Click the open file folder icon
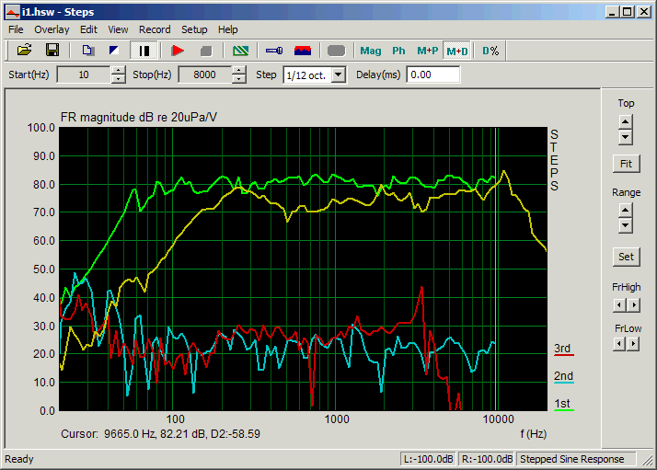Viewport: 657px width, 470px height. click(25, 51)
